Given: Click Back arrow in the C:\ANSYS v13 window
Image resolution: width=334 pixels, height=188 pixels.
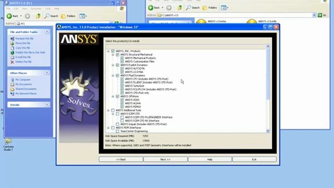Looking at the screenshot, I should coord(151,8).
